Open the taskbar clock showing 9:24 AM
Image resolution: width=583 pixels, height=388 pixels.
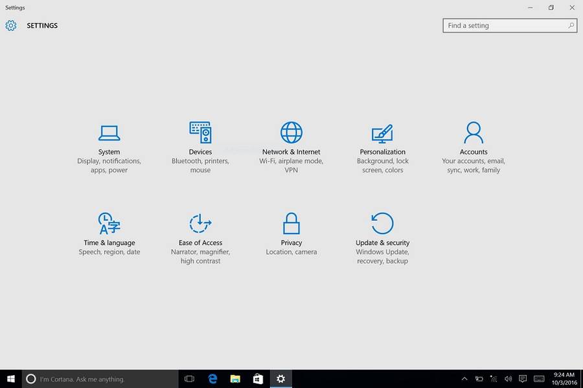tap(564, 379)
